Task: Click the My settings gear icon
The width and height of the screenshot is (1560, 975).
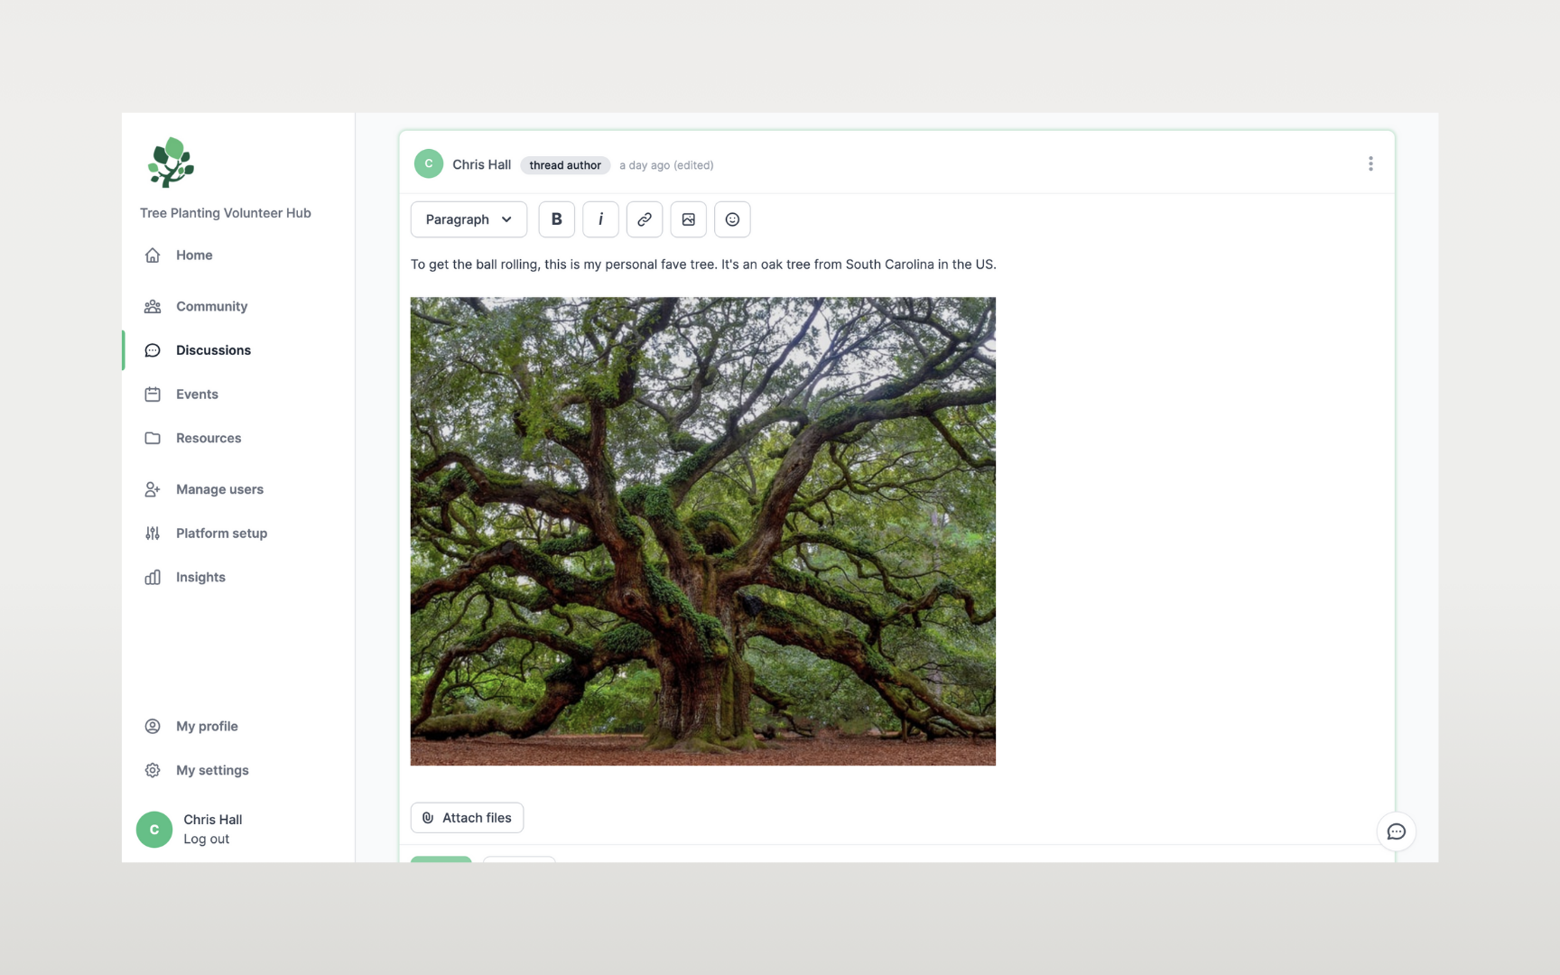Action: point(153,770)
